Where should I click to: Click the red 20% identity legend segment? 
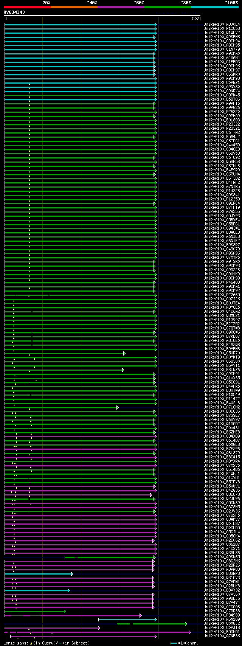coord(27,6)
